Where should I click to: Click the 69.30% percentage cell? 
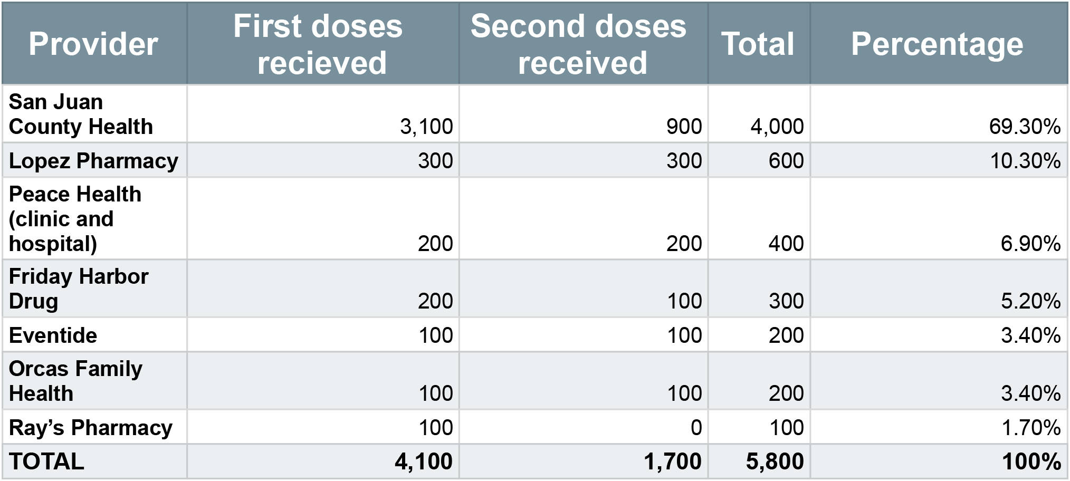pyautogui.click(x=1025, y=127)
